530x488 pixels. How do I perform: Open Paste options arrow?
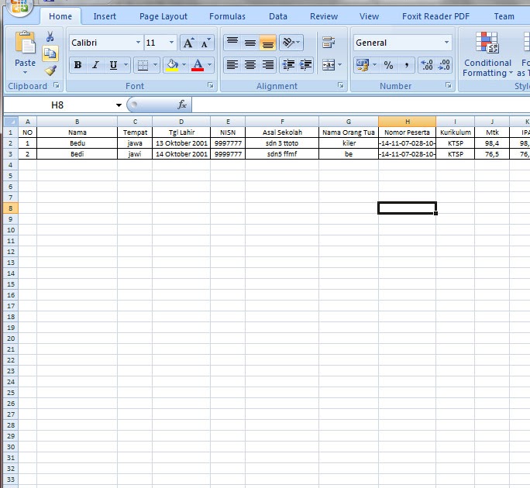tap(25, 72)
